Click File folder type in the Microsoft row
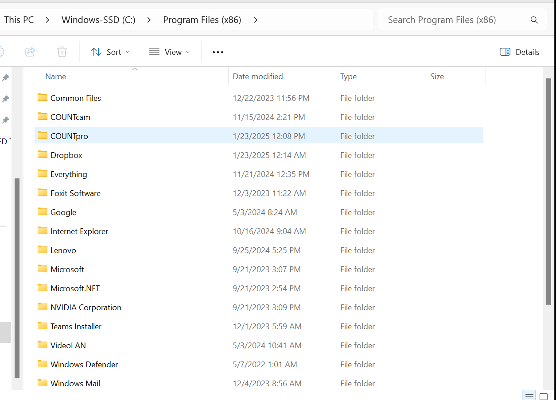Viewport: 556px width, 400px height. point(358,269)
